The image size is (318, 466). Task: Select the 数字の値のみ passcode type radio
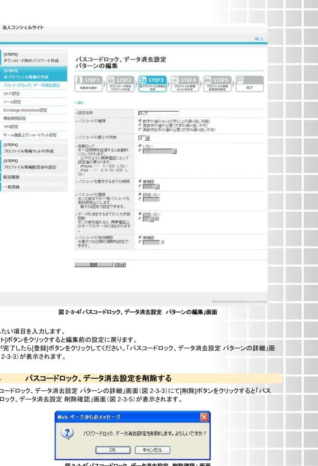(140, 121)
